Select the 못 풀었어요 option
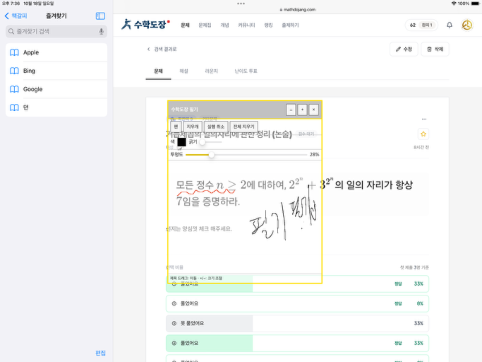The height and width of the screenshot is (362, 482). click(x=297, y=324)
